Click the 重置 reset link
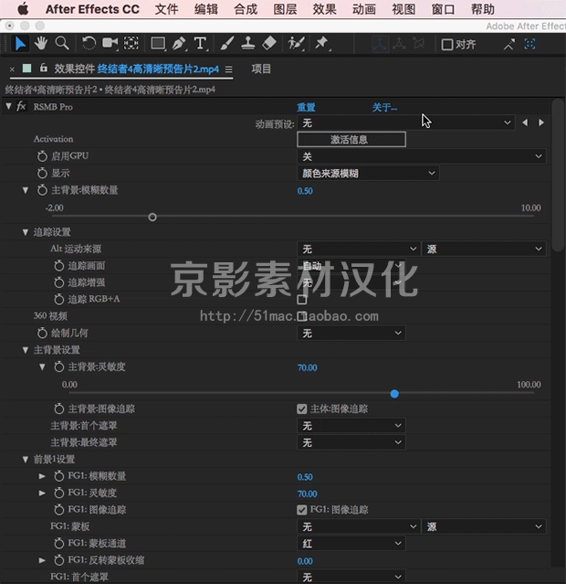Screen dimensions: 566x584 click(306, 107)
